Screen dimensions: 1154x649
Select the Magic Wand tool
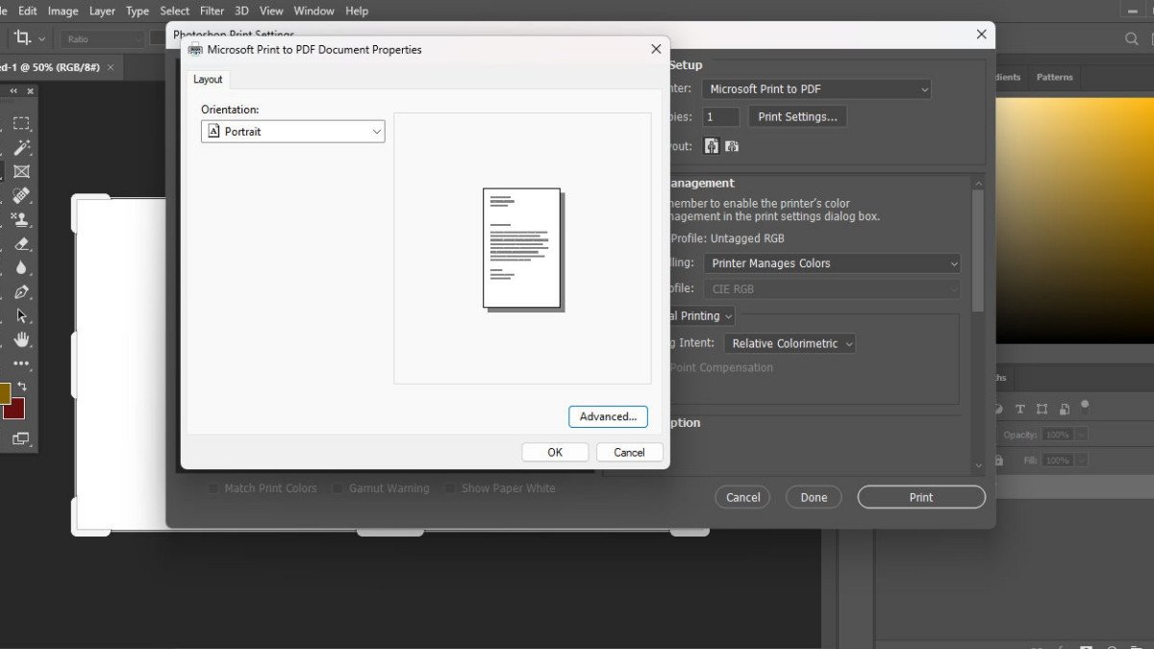click(x=21, y=147)
